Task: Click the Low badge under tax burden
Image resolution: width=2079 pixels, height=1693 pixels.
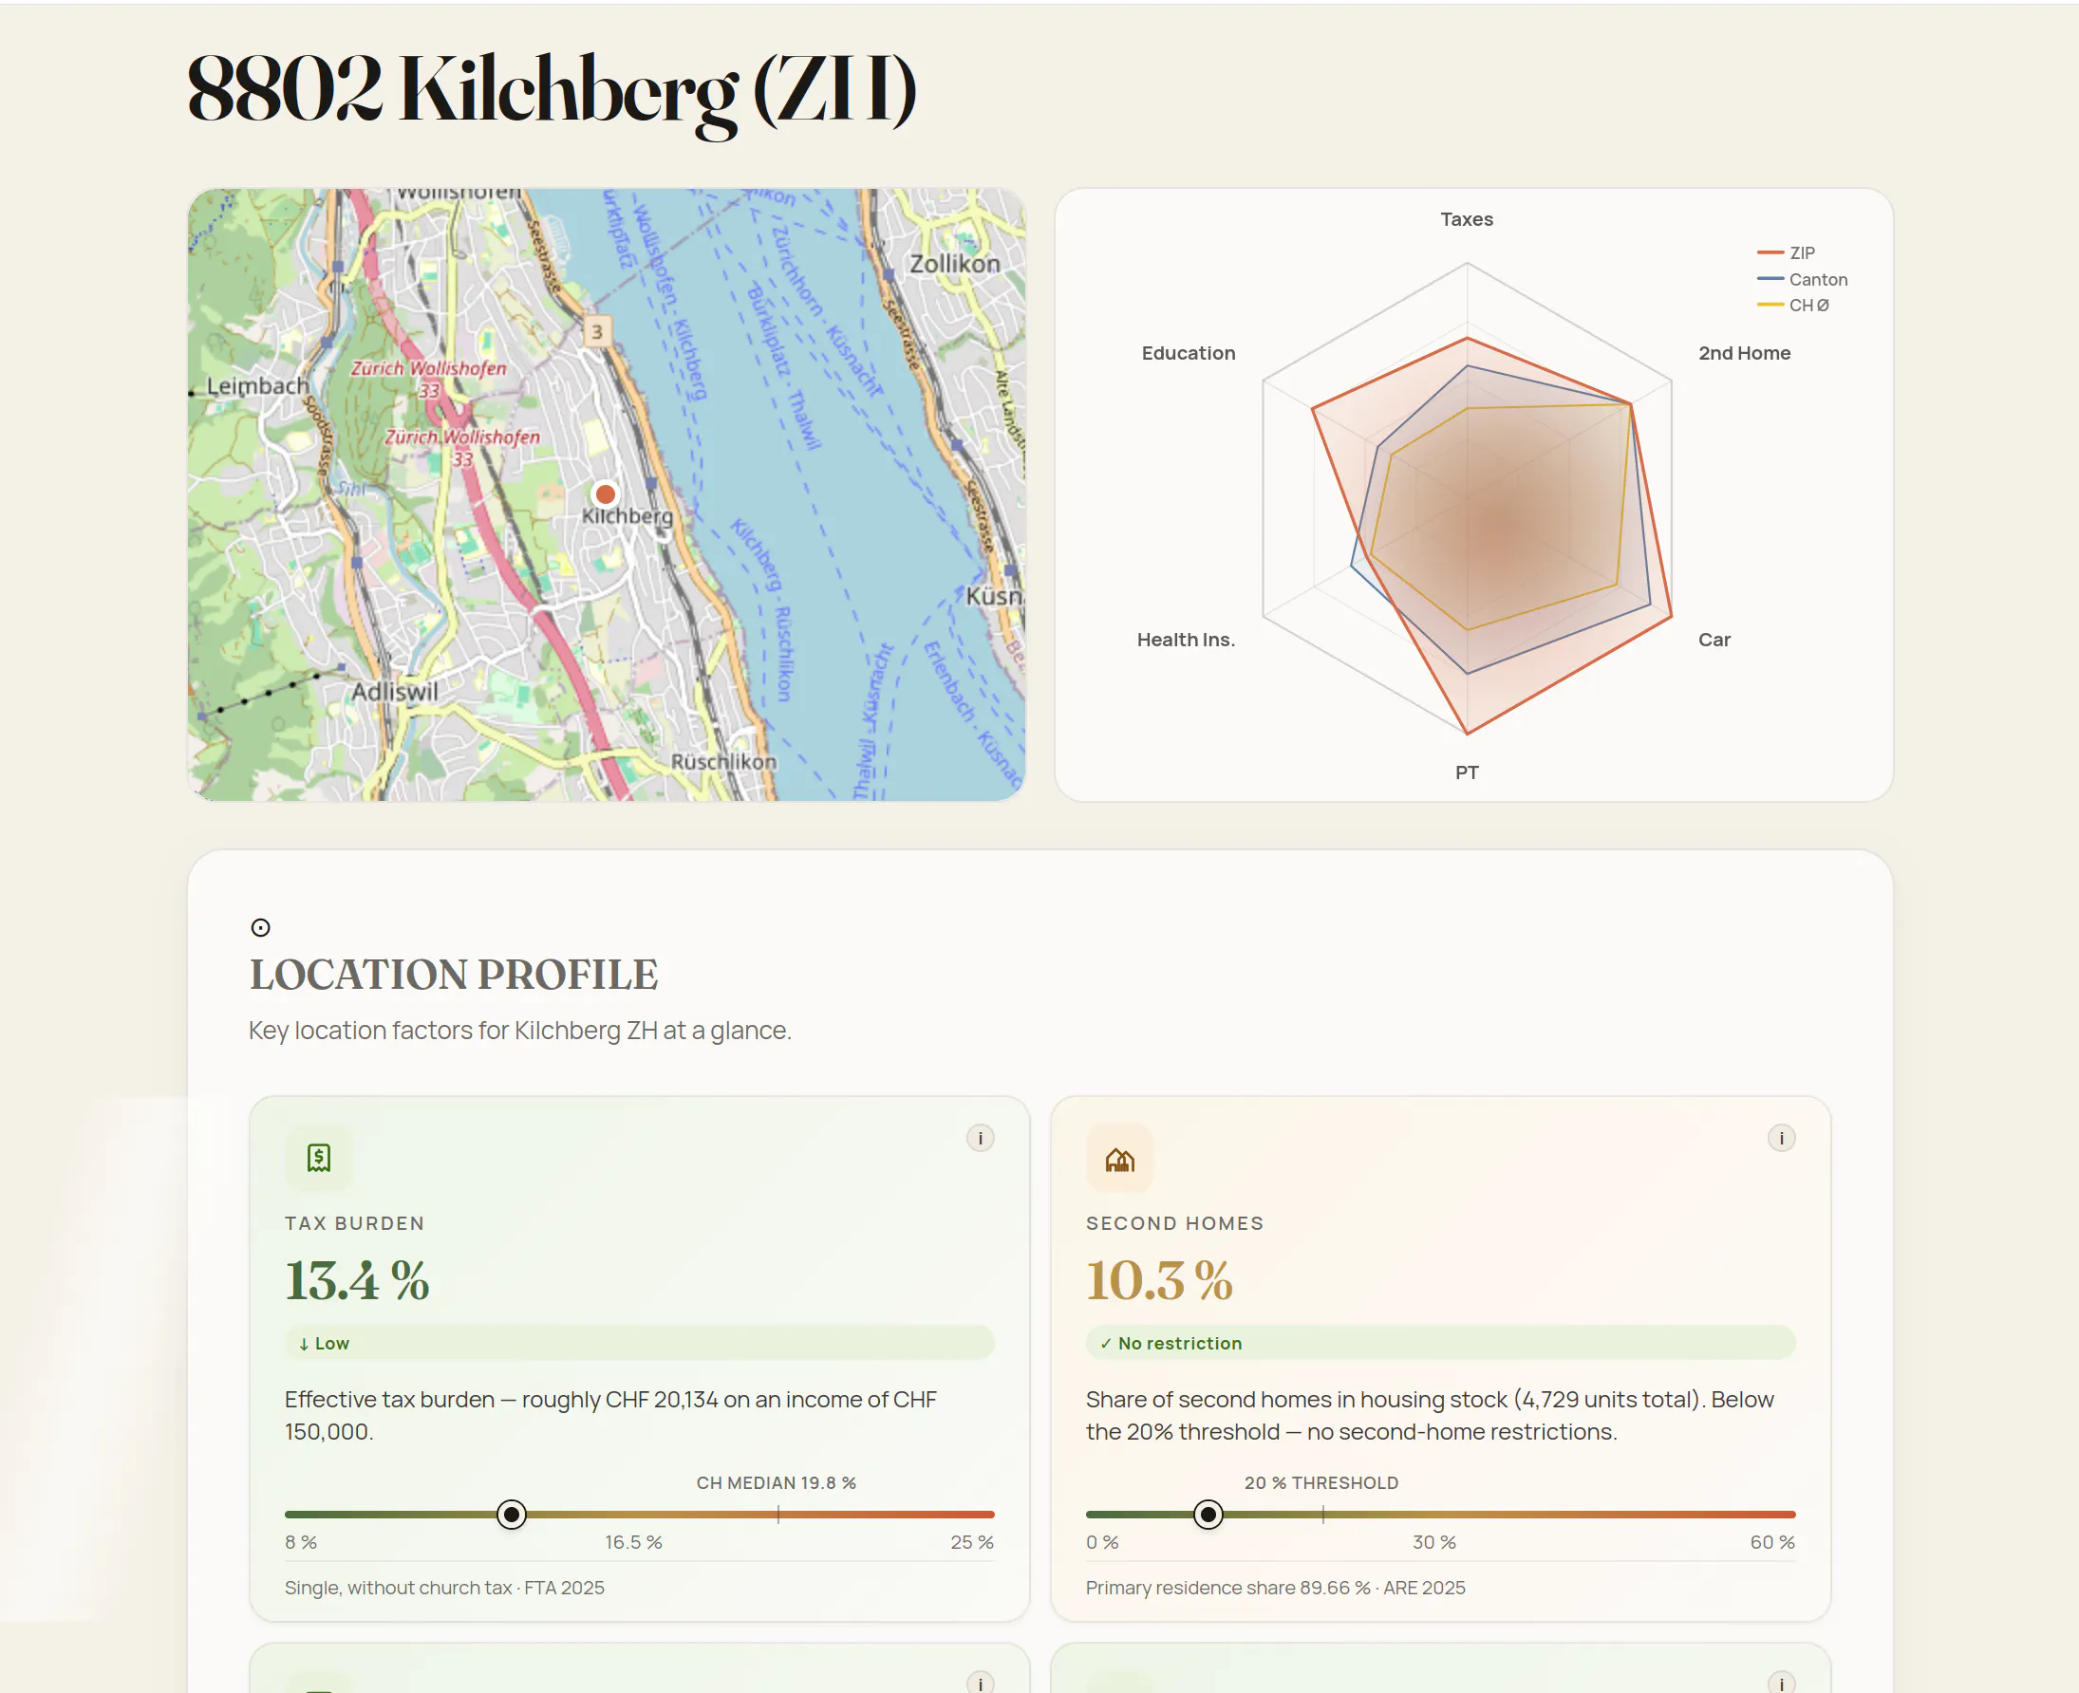Action: tap(639, 1343)
